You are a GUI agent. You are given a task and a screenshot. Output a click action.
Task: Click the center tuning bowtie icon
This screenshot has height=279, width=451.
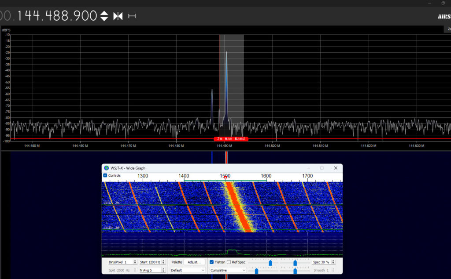[118, 16]
